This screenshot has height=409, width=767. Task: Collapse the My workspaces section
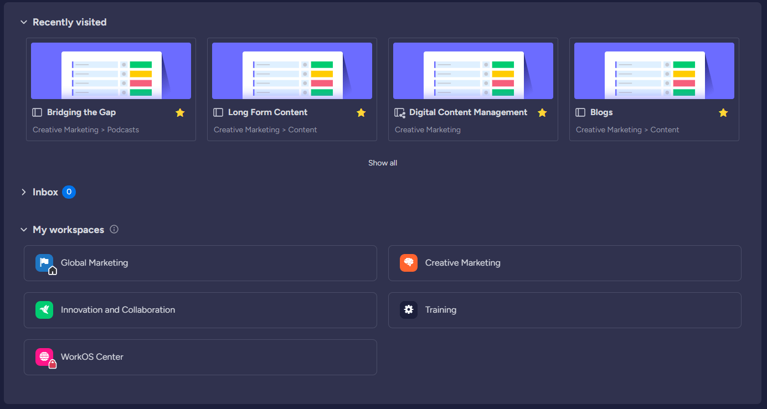(x=23, y=230)
